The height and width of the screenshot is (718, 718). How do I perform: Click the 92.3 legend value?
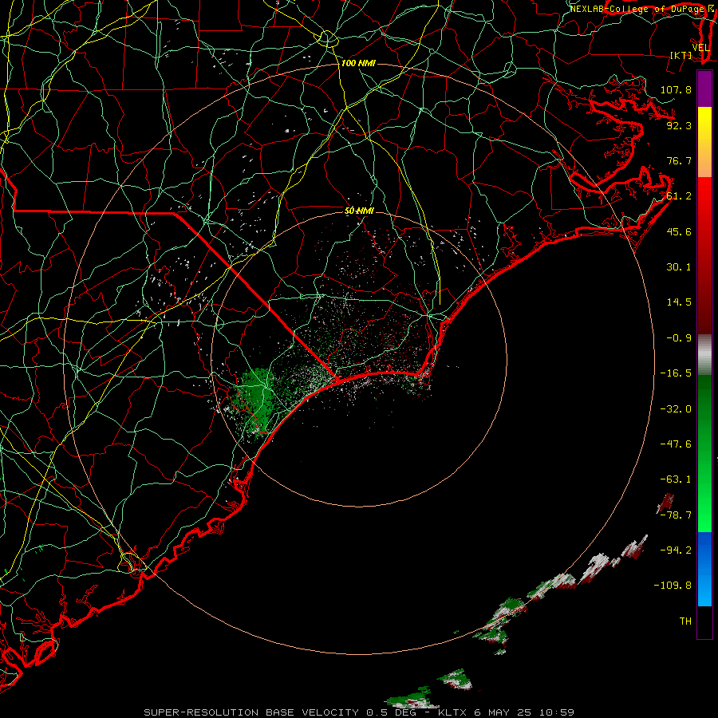[679, 125]
